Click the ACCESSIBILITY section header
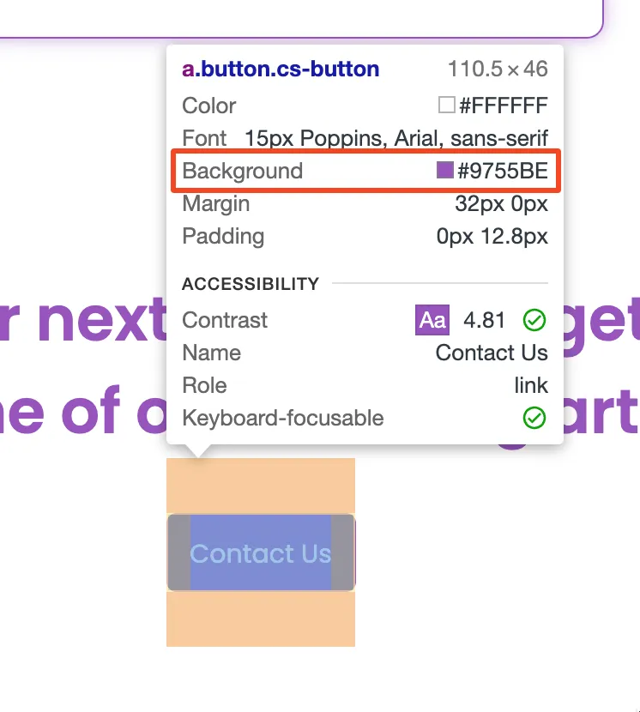 (x=250, y=284)
